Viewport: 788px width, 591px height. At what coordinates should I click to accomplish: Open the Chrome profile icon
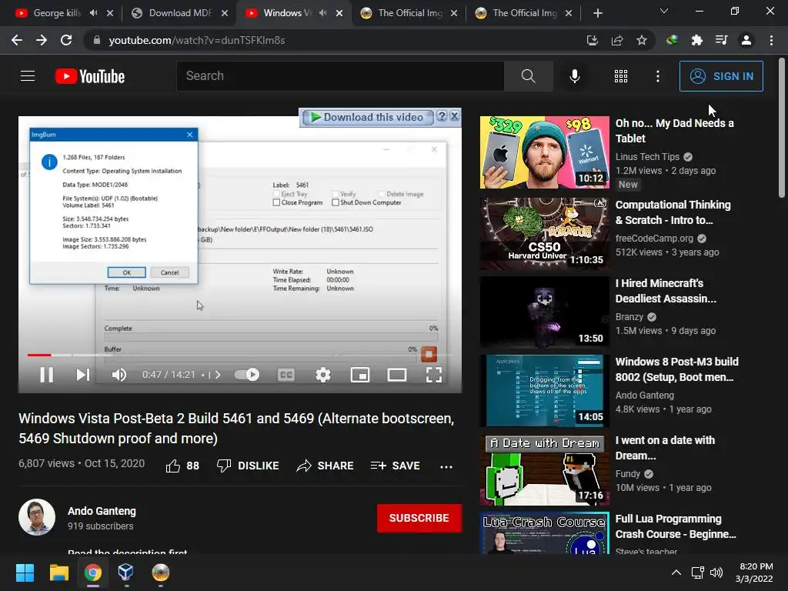coord(746,40)
